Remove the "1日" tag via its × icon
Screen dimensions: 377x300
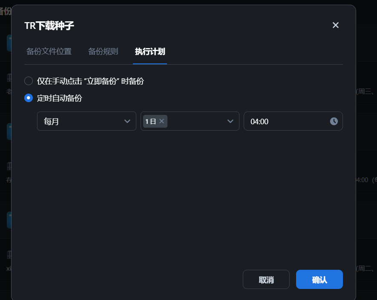coord(161,121)
